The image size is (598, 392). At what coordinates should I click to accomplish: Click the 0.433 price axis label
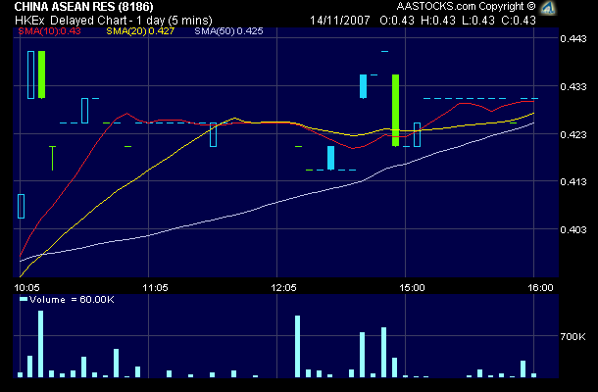pyautogui.click(x=573, y=87)
